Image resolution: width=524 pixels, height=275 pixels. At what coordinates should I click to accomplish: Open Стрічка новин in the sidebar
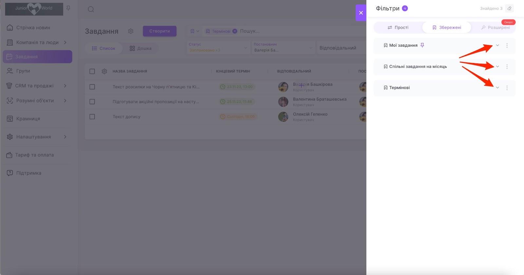coord(33,27)
